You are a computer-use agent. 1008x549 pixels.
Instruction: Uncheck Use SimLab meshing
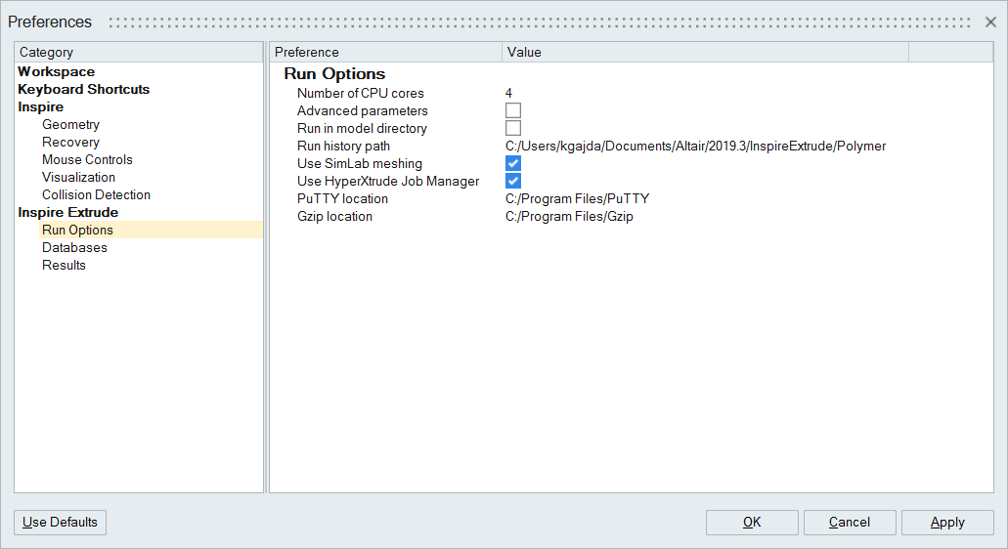coord(513,164)
